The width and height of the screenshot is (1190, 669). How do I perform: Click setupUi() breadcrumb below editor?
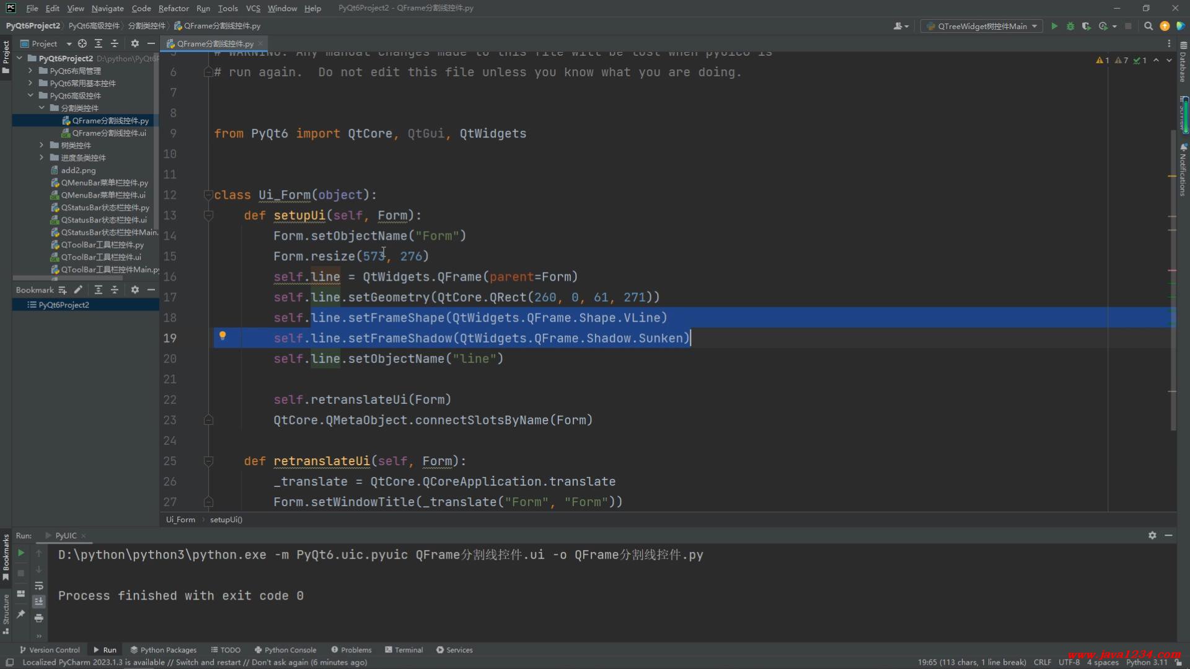[226, 520]
